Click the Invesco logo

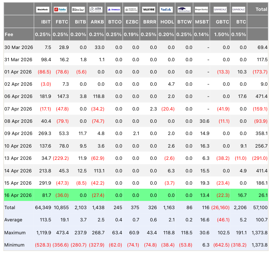tap(114, 10)
